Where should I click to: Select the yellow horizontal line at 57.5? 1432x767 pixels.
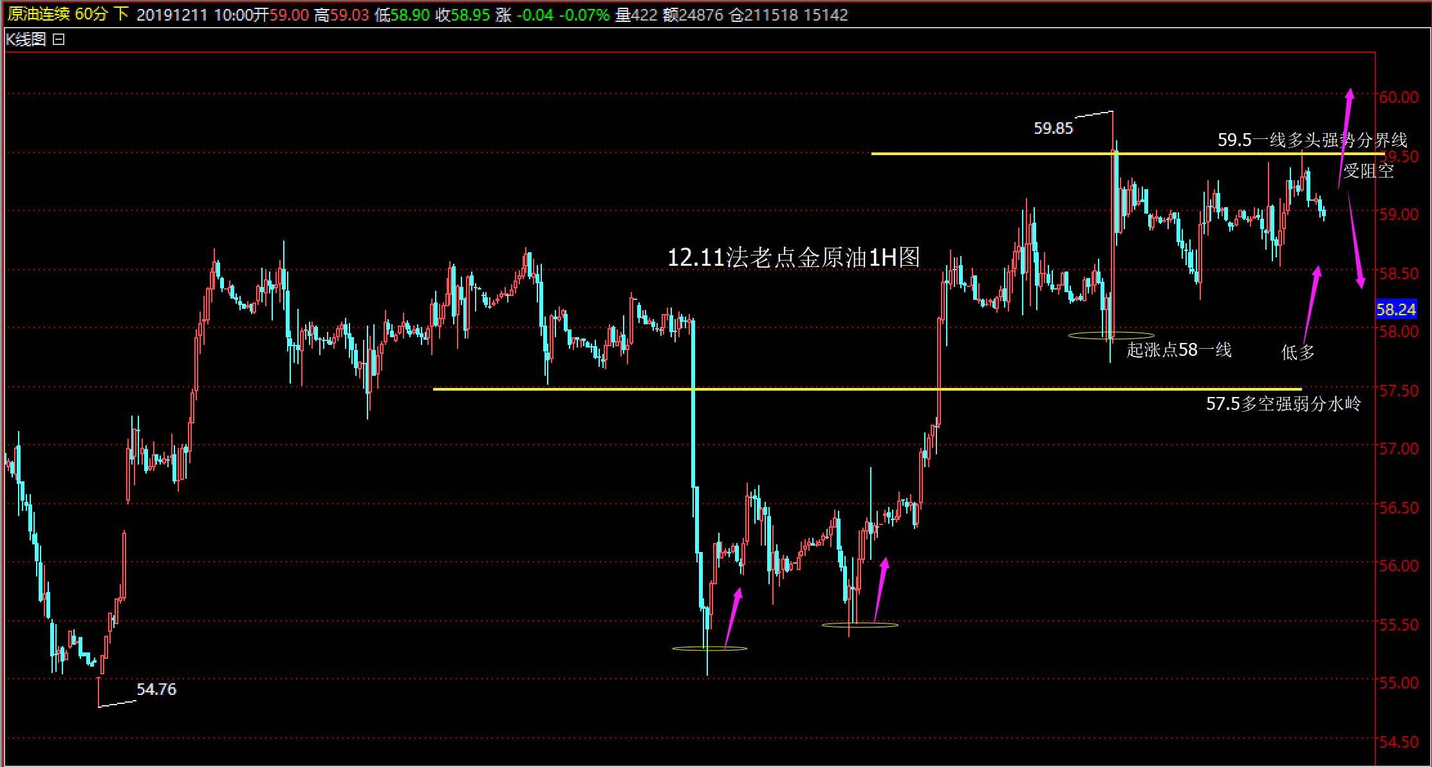(x=868, y=389)
